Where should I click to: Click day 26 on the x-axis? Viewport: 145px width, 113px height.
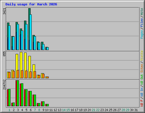[115, 110]
